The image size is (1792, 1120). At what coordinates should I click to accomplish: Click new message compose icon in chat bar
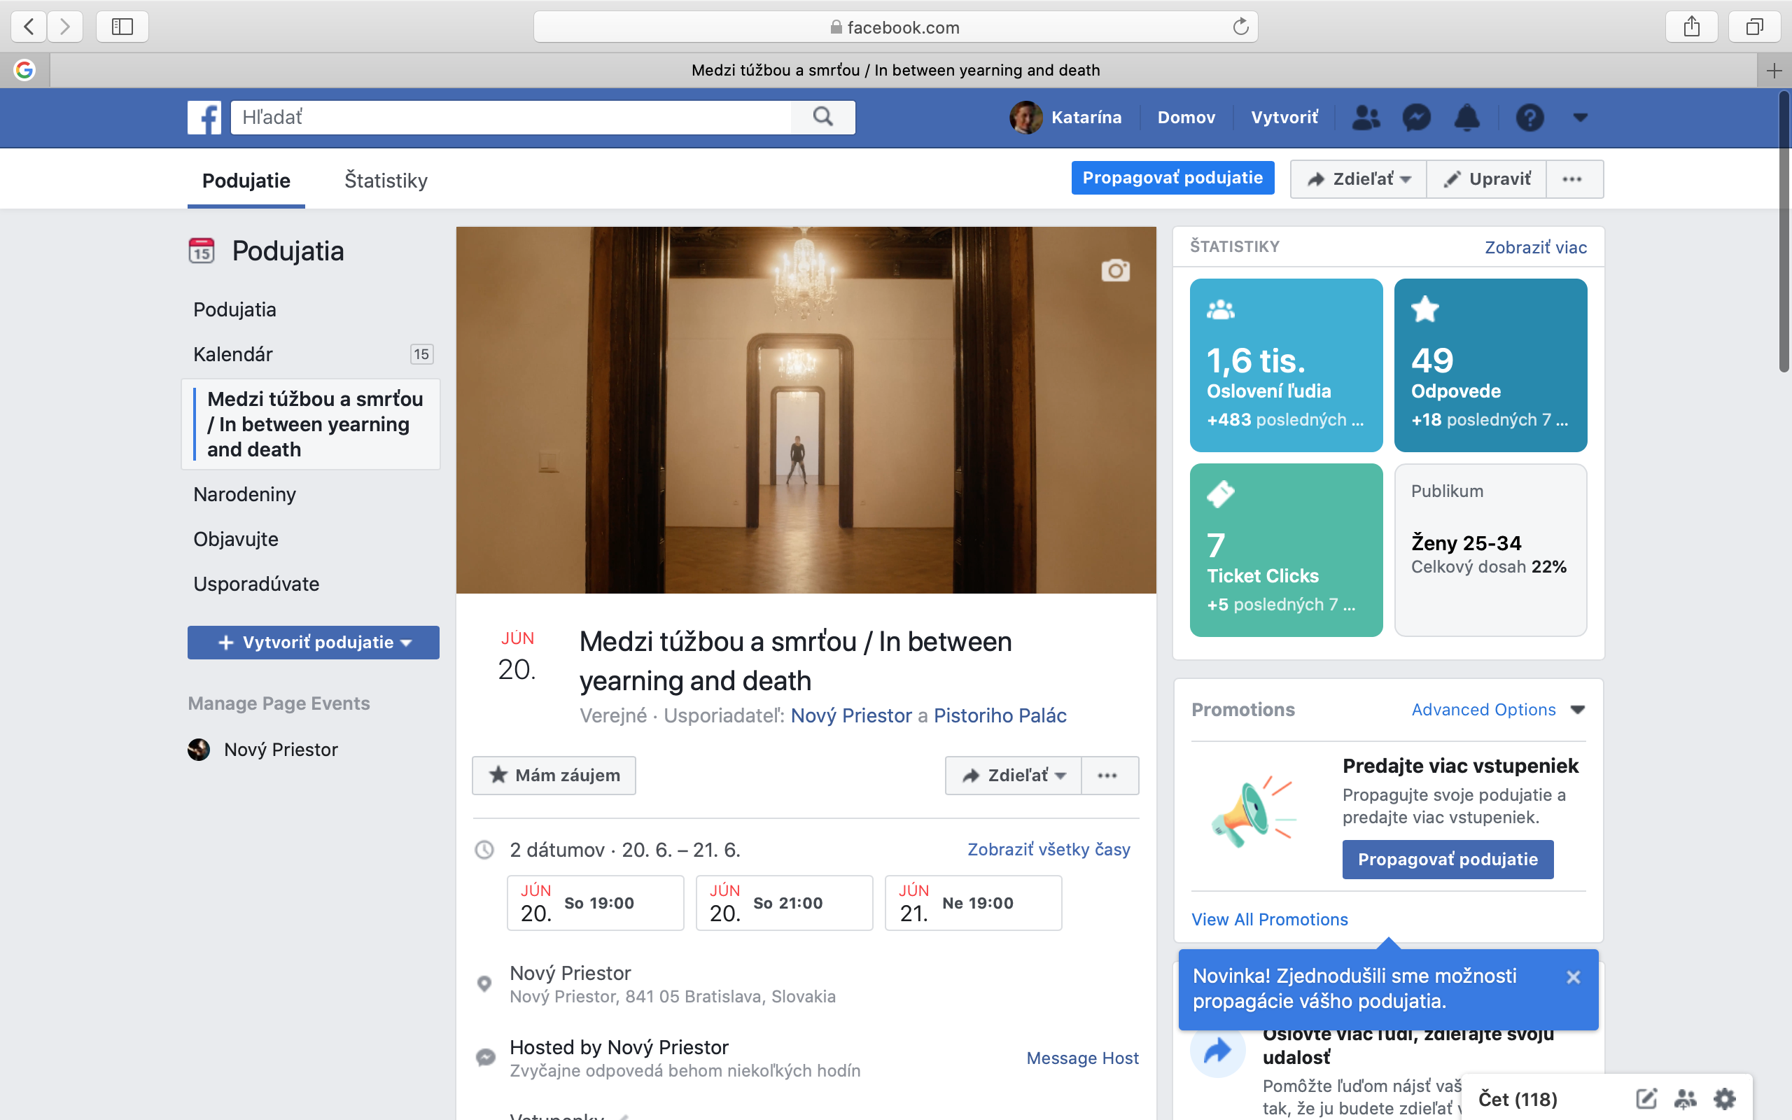1646,1098
